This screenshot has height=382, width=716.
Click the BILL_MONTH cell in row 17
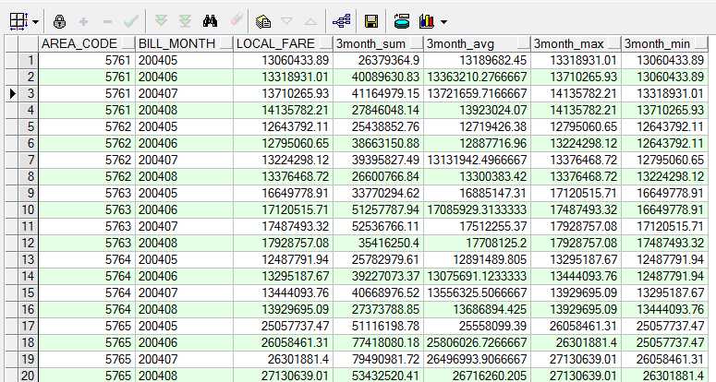pos(184,326)
